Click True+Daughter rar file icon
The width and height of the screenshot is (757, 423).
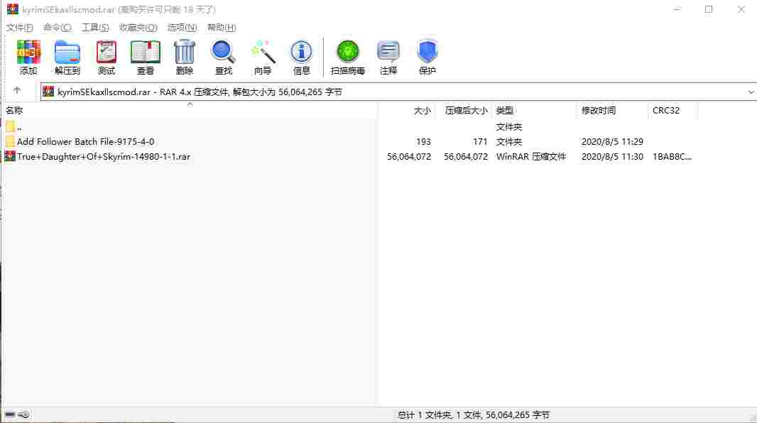click(10, 156)
